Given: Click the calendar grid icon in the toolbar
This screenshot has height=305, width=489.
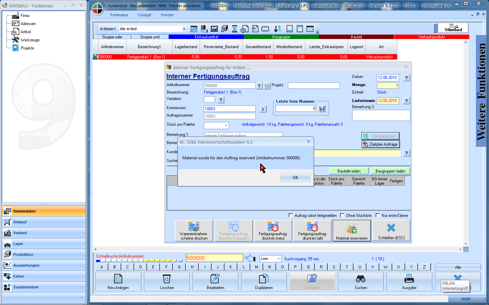Looking at the screenshot, I should pyautogui.click(x=194, y=29).
